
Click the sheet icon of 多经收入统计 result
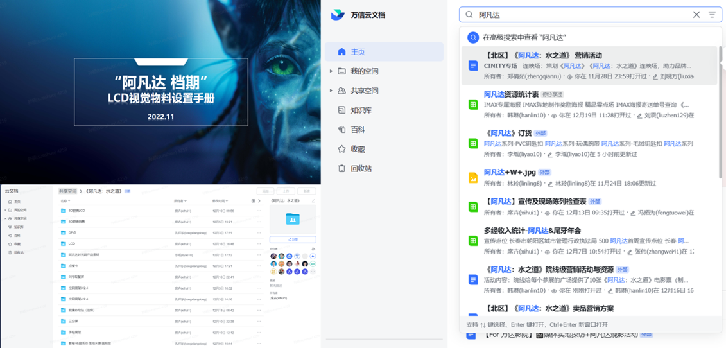(x=472, y=241)
